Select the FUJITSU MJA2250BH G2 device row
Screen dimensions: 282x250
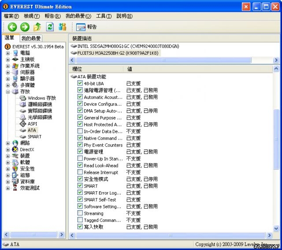click(x=115, y=53)
